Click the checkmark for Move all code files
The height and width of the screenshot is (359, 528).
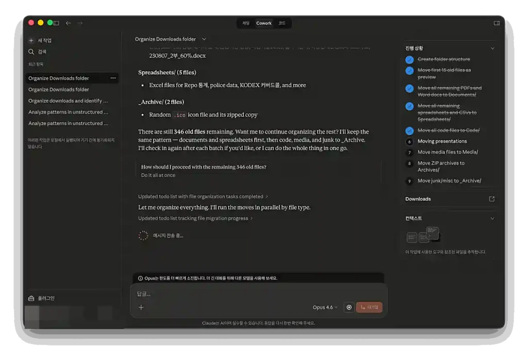(409, 130)
